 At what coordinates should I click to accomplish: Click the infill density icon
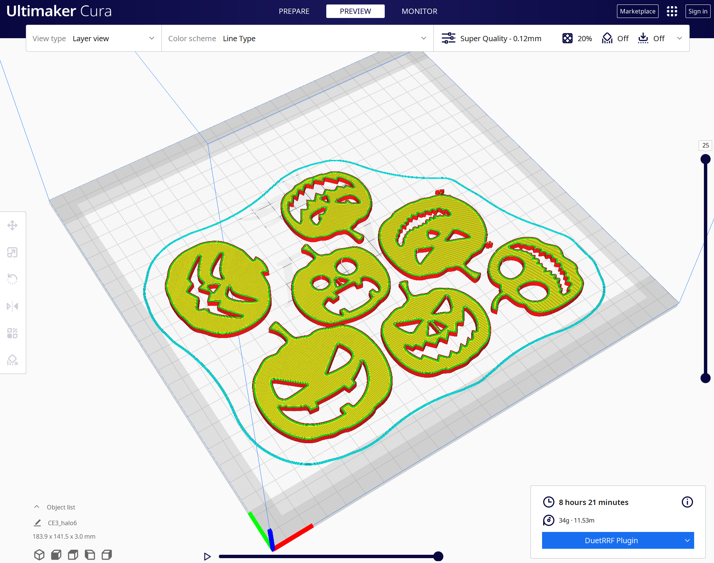coord(568,38)
